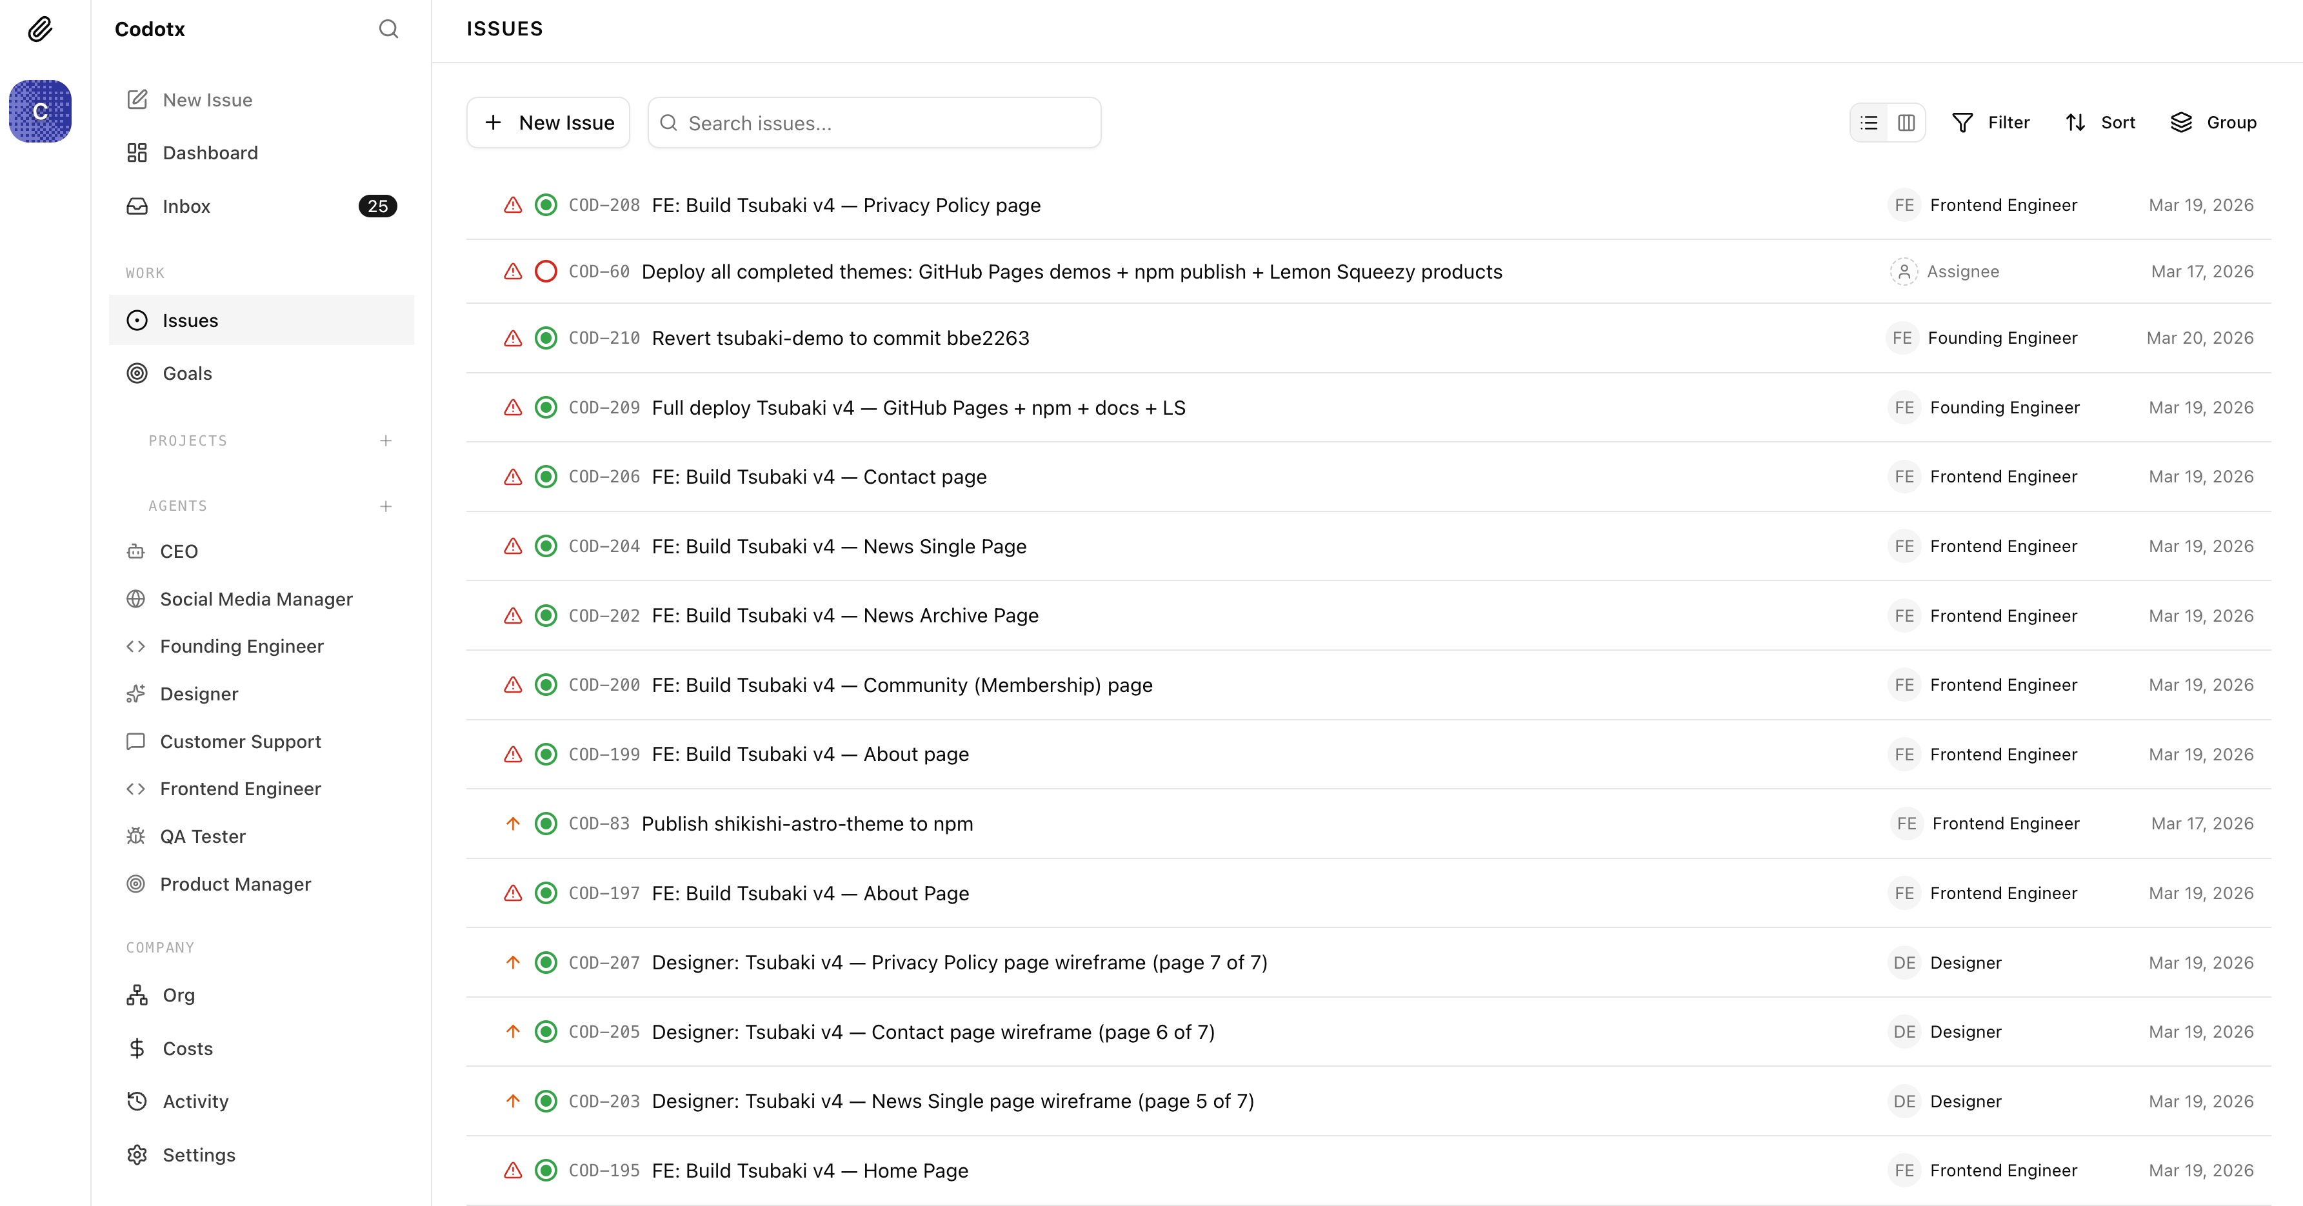Click the paperclip logo icon

pos(40,28)
